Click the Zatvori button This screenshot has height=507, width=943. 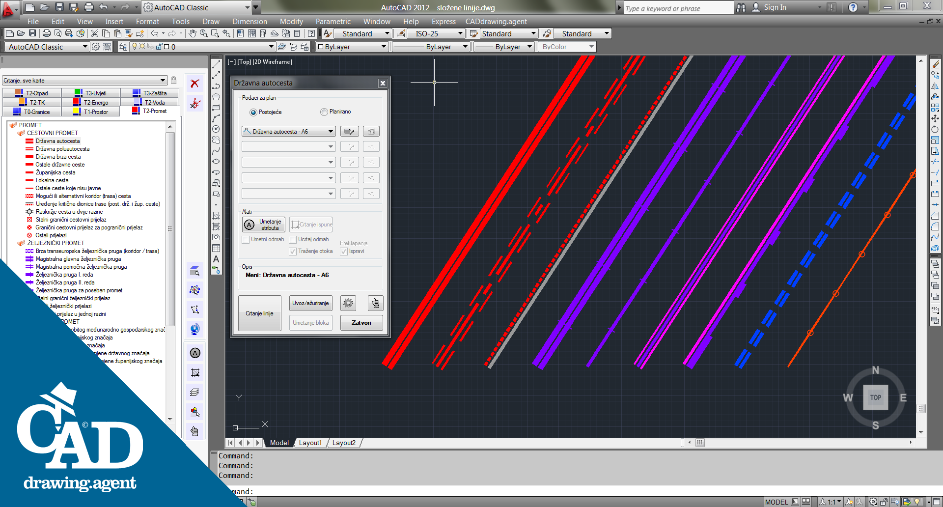pos(361,323)
